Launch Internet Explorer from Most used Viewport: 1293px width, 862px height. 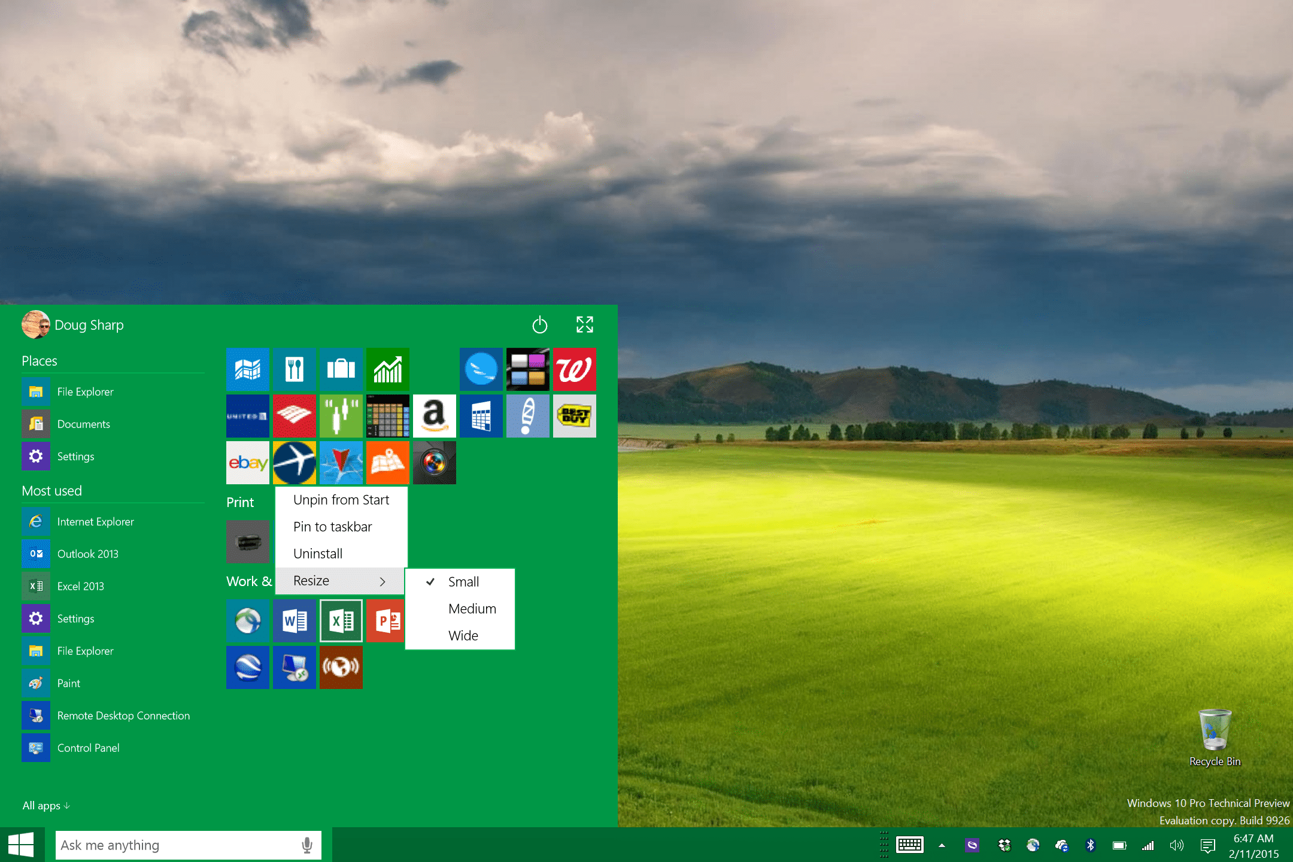[113, 521]
